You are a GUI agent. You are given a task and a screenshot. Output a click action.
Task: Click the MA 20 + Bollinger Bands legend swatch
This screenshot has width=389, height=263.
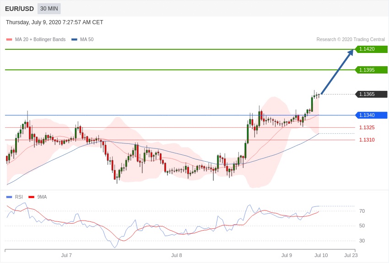pyautogui.click(x=9, y=40)
